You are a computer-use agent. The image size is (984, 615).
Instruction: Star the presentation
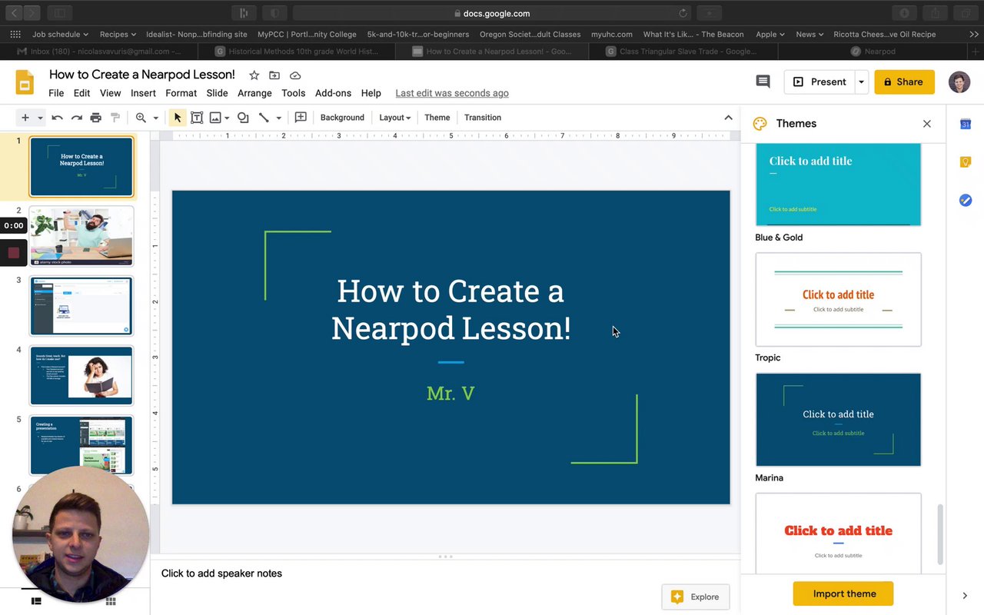tap(254, 75)
